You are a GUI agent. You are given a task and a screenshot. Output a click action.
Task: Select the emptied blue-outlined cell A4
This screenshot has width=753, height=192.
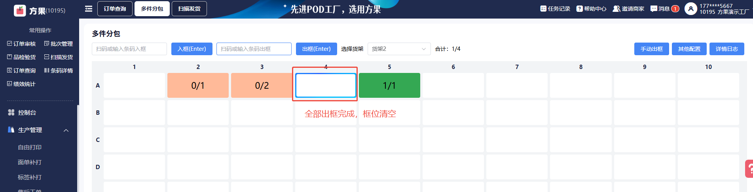326,85
